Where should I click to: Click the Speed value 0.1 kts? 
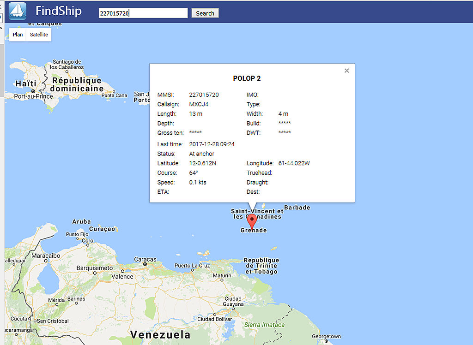(198, 182)
